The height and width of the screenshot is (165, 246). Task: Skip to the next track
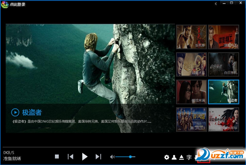point(98,157)
